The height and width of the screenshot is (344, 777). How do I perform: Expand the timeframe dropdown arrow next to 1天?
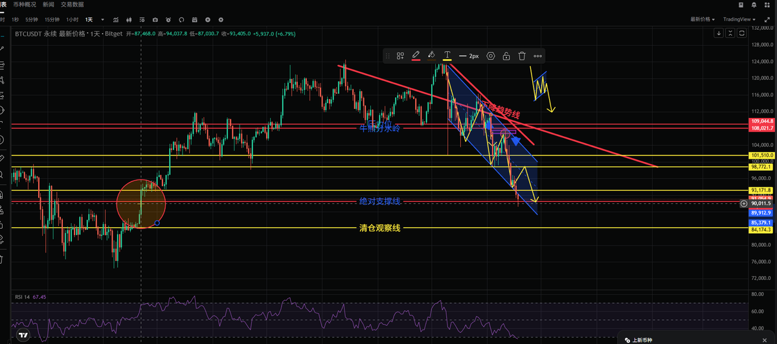[x=102, y=20]
